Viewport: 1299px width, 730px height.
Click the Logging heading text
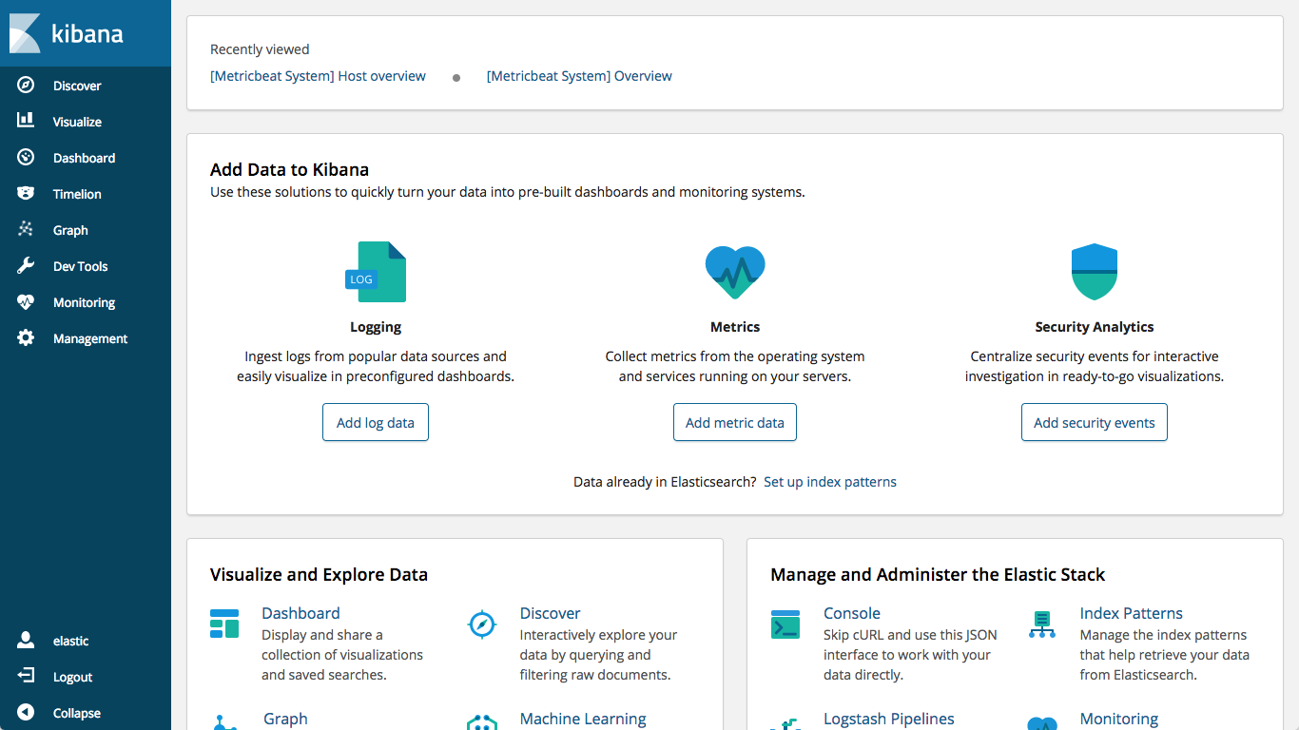376,327
